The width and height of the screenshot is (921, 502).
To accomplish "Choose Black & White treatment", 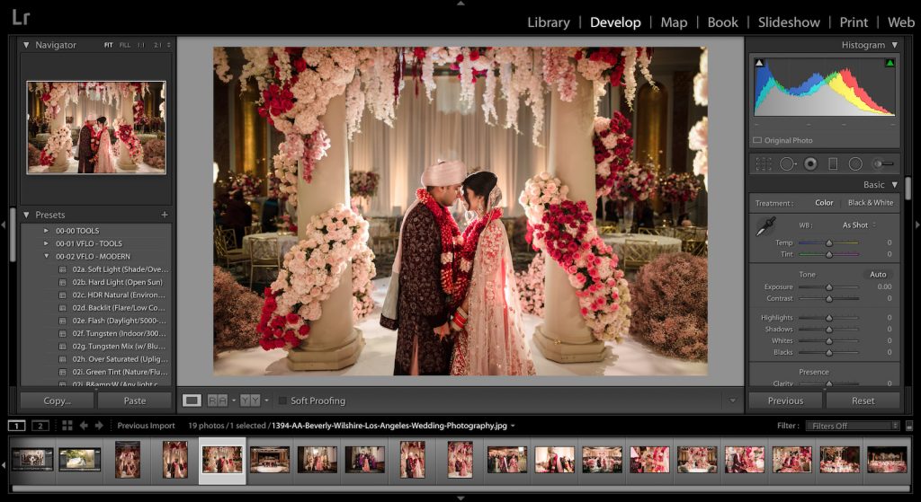I will pyautogui.click(x=871, y=203).
